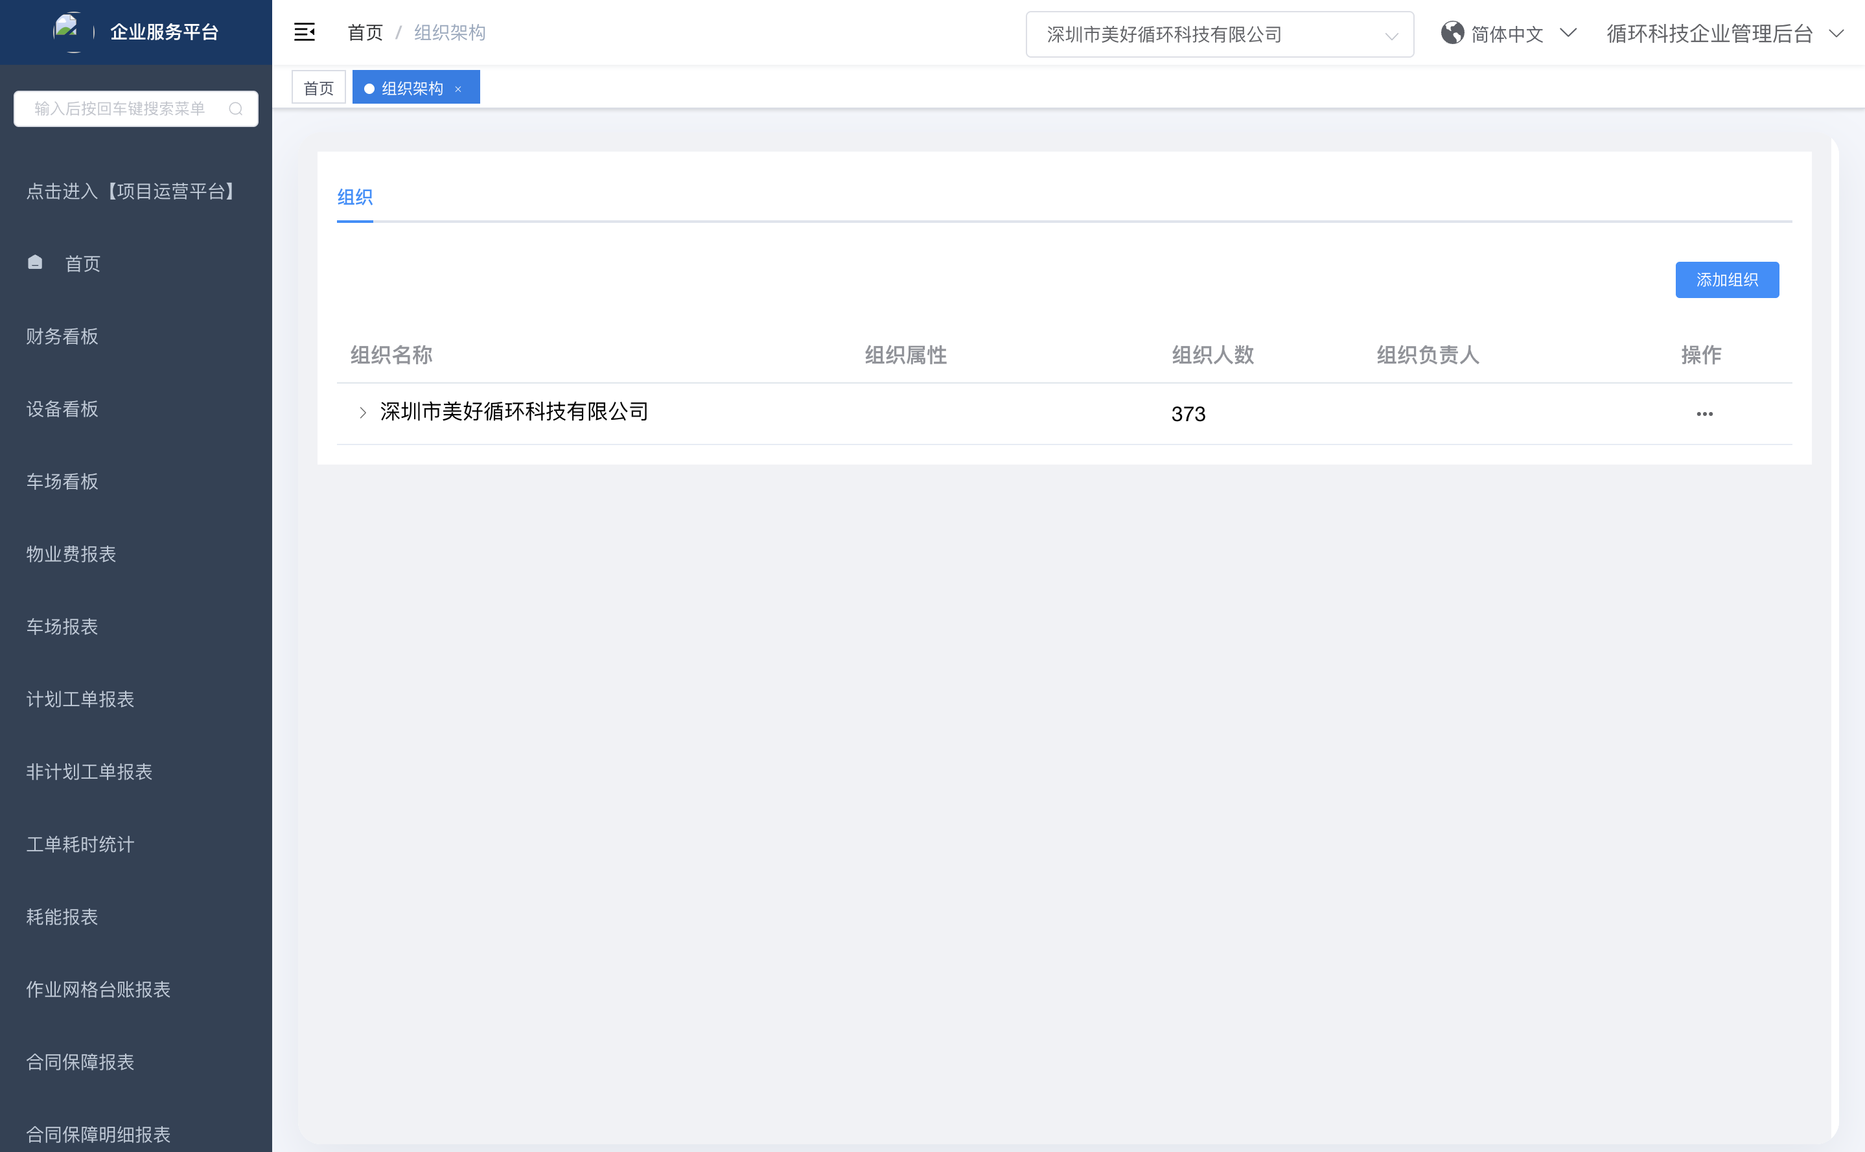Screen dimensions: 1865x1152
Task: Select the 组织 tab
Action: tap(355, 198)
